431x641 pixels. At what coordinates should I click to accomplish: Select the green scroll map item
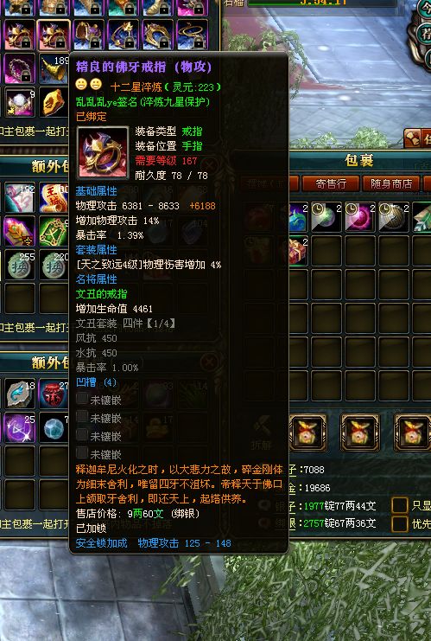[x=54, y=232]
